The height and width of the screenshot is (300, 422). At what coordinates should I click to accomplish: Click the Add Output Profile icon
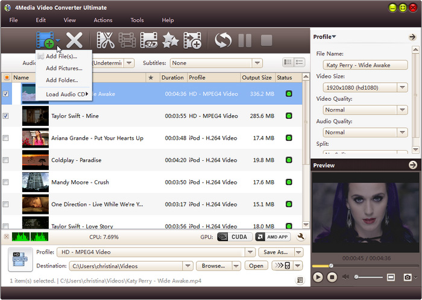192,40
